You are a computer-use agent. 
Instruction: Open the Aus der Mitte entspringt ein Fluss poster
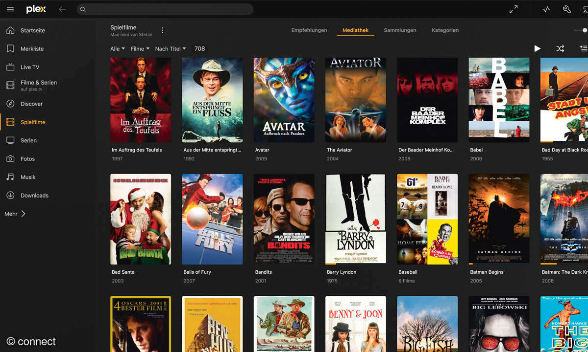(x=212, y=100)
